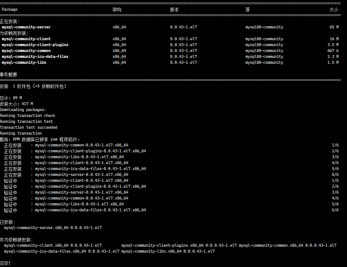Click the '正在安装:' section heading in the table
Image resolution: width=347 pixels, height=267 pixels.
[x=10, y=21]
